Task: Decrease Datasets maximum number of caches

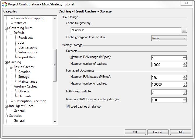Action: coord(185,66)
